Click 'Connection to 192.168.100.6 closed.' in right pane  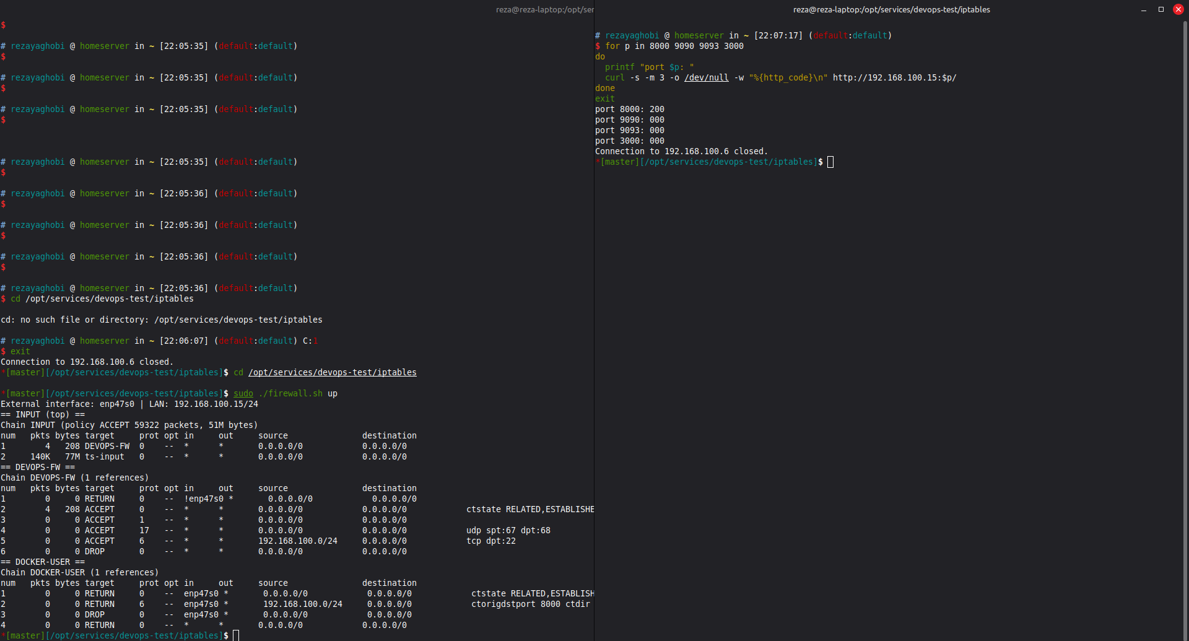[x=681, y=151]
